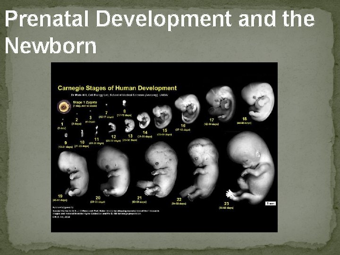340x255 pixels.
Task: Select the stage 22 embryo image
Action: pyautogui.click(x=199, y=170)
